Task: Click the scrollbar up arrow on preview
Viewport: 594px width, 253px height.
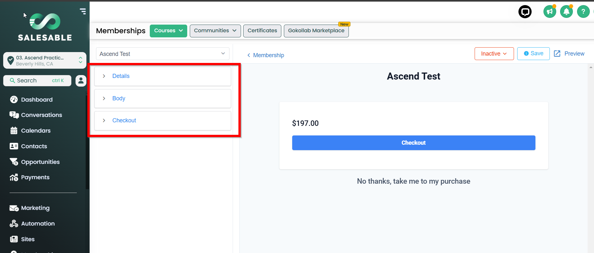Action: (x=591, y=67)
